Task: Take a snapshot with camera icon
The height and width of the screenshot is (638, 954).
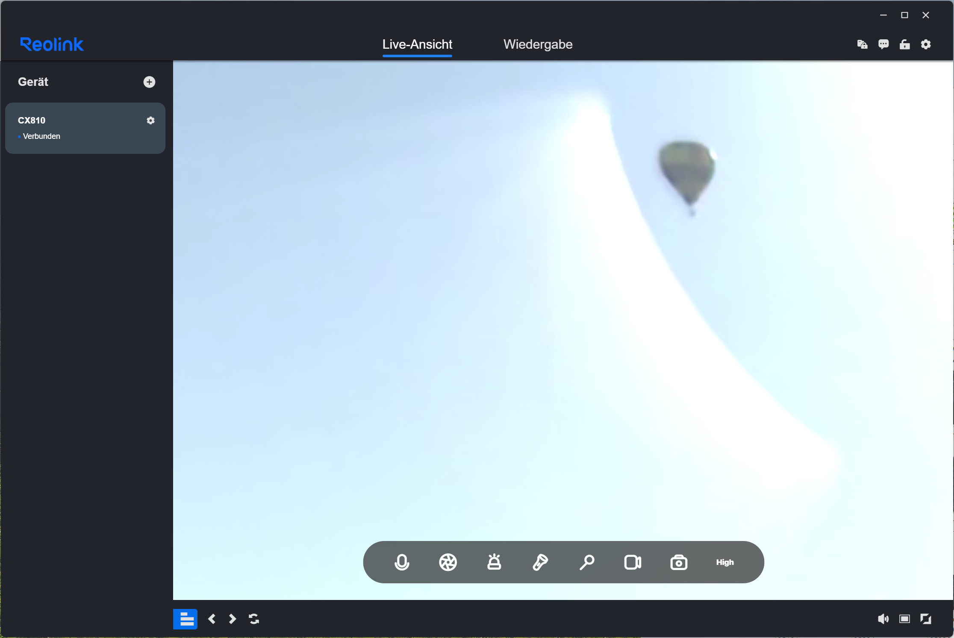Action: click(x=679, y=562)
